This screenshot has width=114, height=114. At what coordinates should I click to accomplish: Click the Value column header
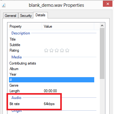68,26
